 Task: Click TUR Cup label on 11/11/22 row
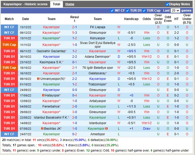(9, 45)
